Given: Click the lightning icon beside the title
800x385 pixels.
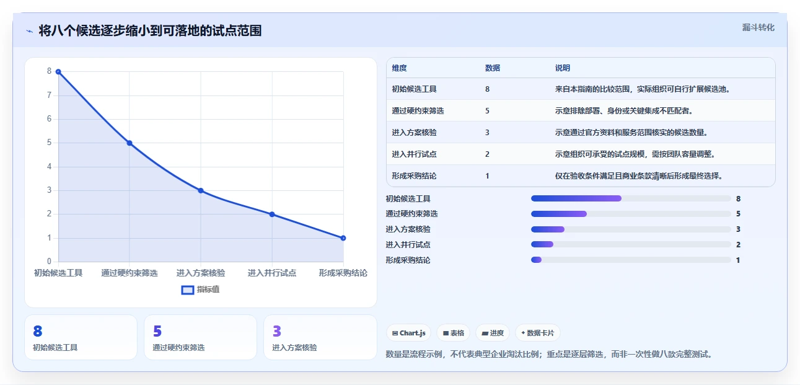Looking at the screenshot, I should pos(29,31).
